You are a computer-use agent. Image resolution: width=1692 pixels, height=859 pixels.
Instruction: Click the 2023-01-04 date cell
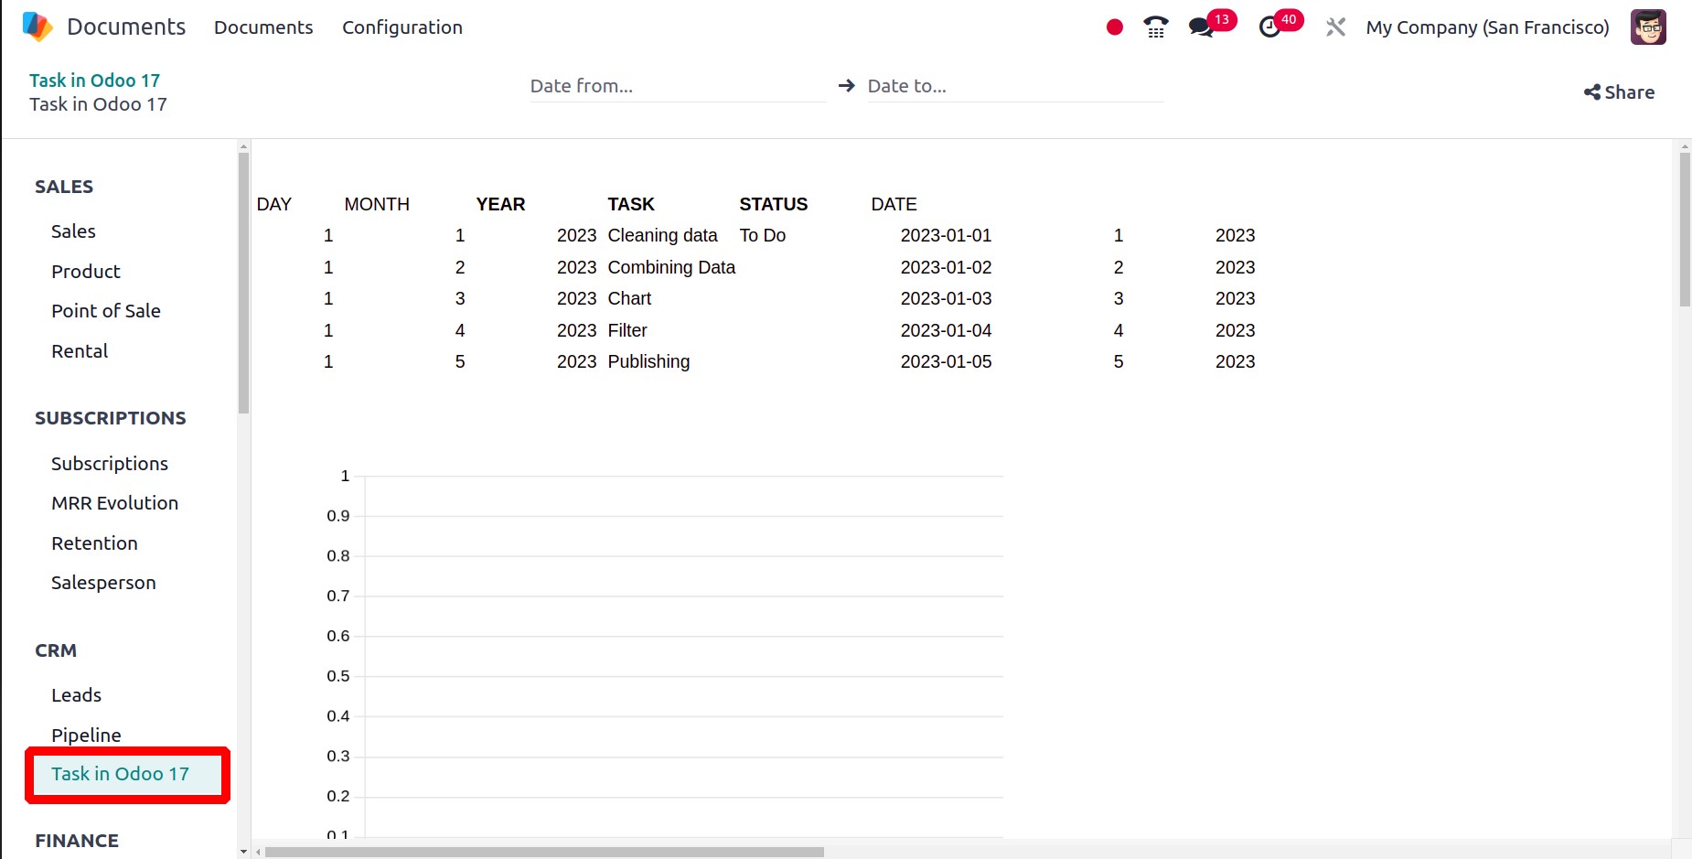click(947, 330)
